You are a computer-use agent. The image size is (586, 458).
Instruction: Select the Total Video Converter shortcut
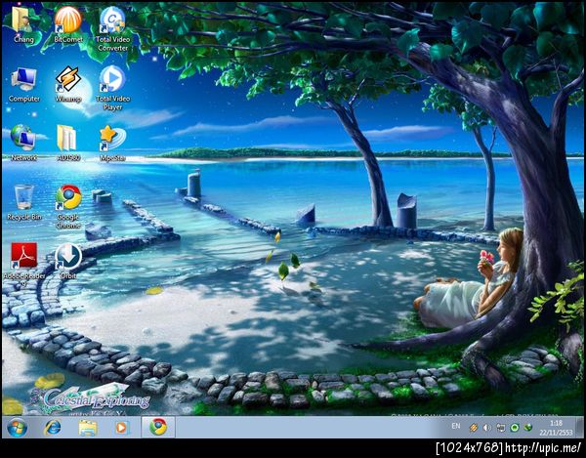(112, 28)
